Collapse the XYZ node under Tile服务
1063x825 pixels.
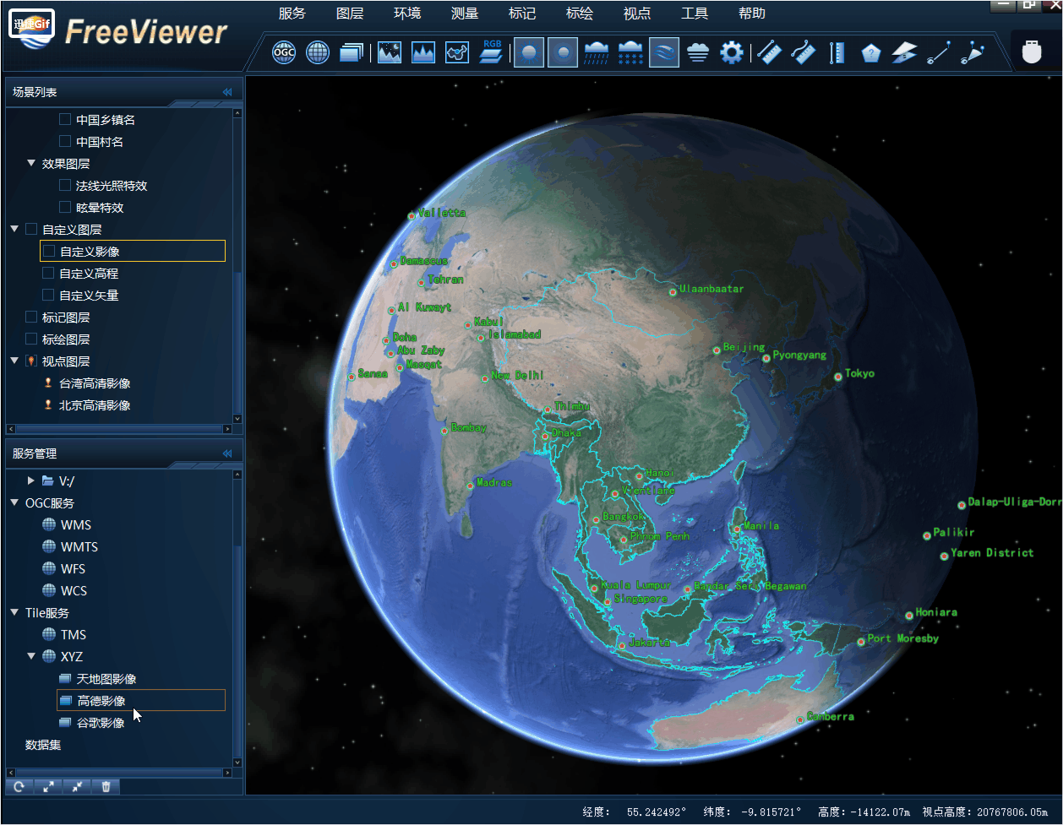coord(31,656)
